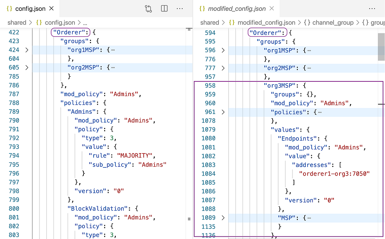Click "org3MSP" key on line 958
Screen dimensions: 385x239
pos(279,86)
